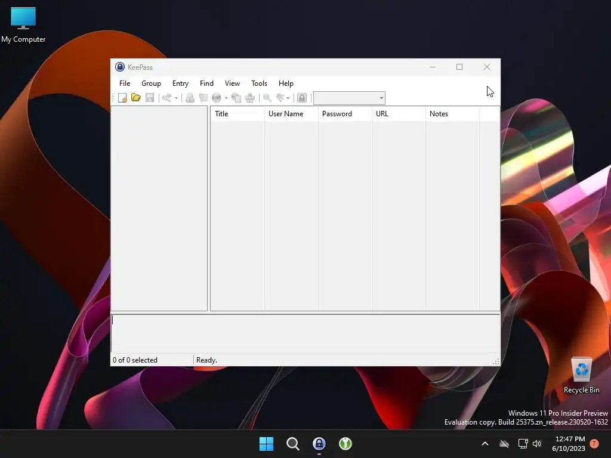Open the View menu

[x=232, y=83]
